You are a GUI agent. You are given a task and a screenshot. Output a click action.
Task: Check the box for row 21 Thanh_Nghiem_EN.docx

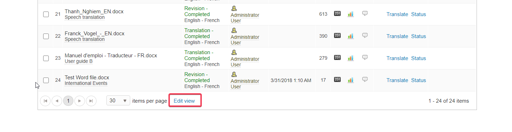pos(46,14)
